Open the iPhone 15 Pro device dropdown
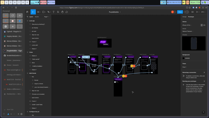The width and height of the screenshot is (209, 118). 187,25
